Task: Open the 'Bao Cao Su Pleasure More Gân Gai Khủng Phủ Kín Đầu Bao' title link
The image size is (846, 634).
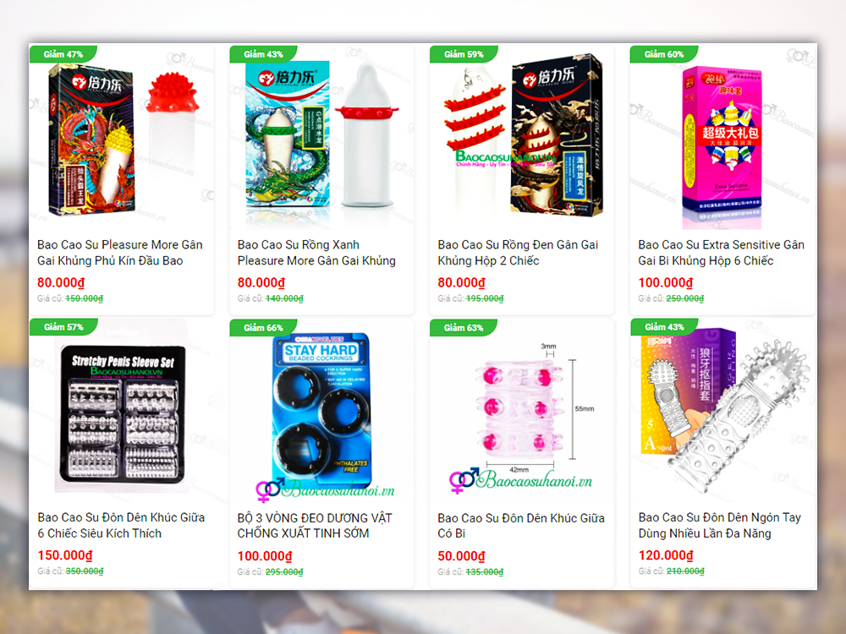Action: tap(120, 252)
